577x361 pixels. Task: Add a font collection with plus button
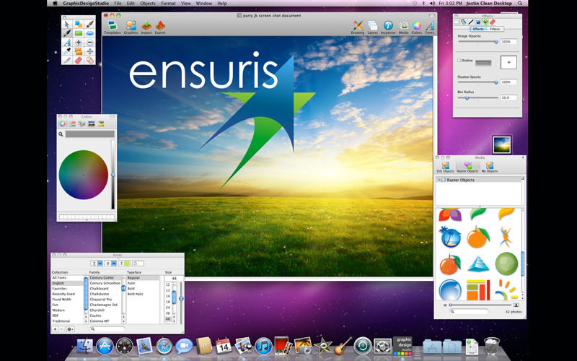coord(56,329)
